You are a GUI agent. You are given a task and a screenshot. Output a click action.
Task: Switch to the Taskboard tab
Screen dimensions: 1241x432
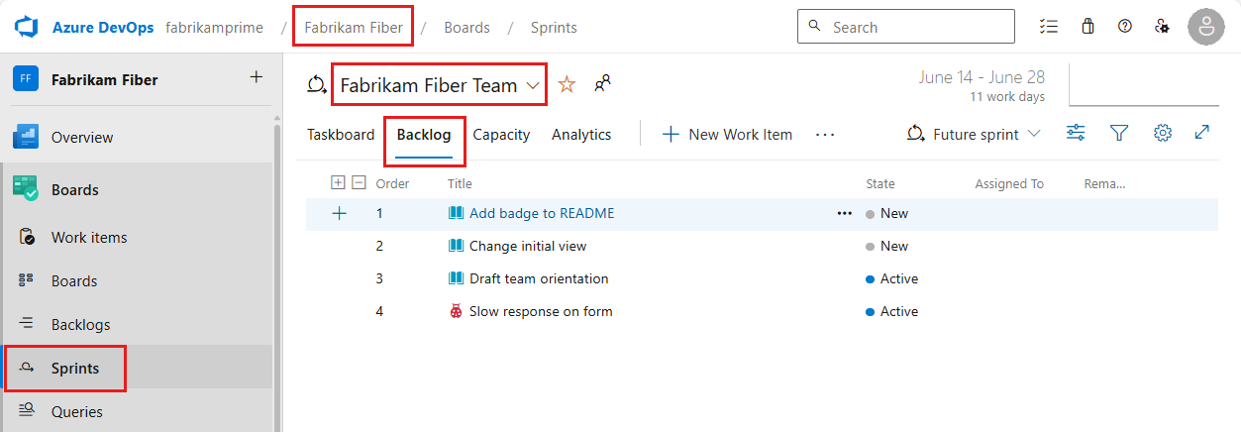[x=341, y=135]
